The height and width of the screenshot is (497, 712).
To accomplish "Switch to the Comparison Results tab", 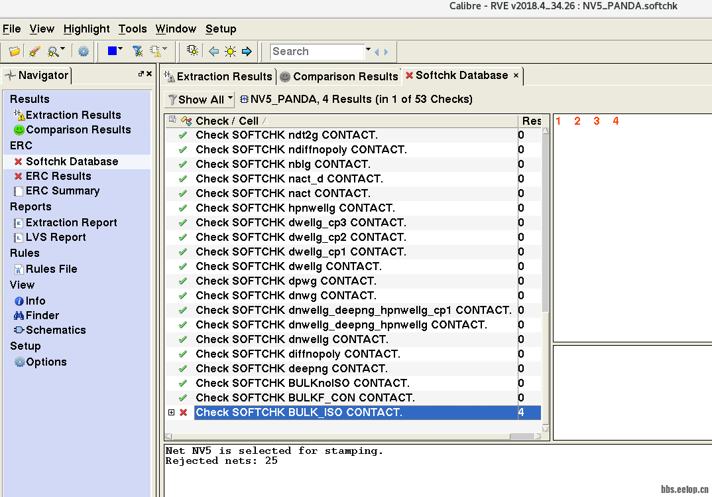I will (x=339, y=76).
